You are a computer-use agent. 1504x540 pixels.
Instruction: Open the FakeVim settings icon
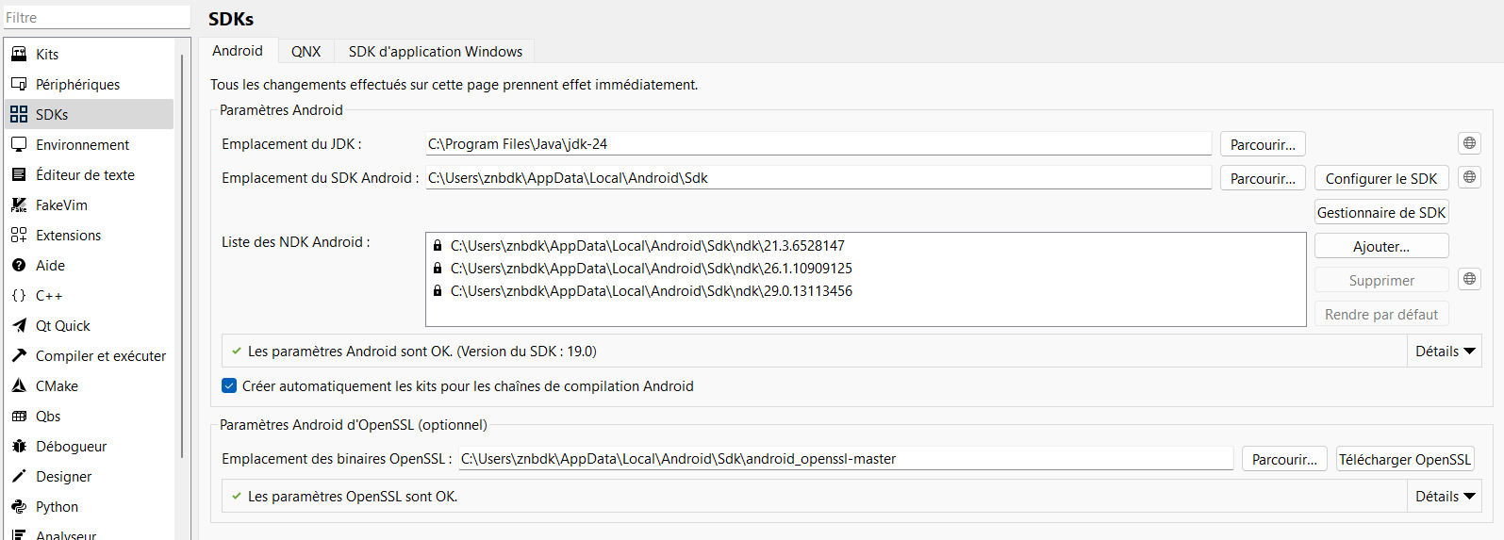(x=19, y=205)
